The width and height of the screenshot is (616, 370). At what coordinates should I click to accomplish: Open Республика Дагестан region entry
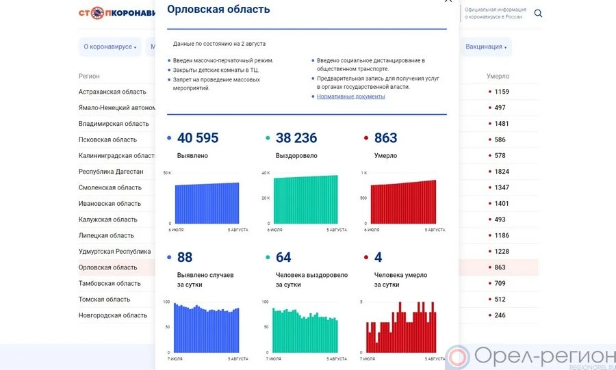pyautogui.click(x=111, y=172)
